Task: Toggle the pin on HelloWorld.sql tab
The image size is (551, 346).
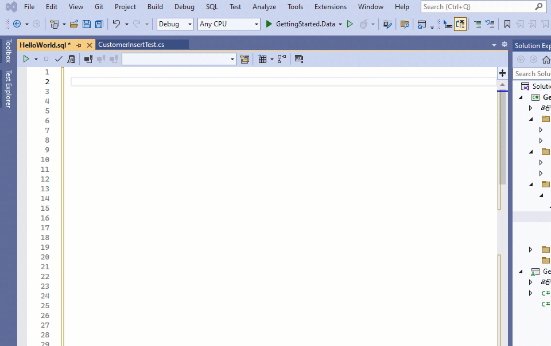Action: [x=79, y=45]
